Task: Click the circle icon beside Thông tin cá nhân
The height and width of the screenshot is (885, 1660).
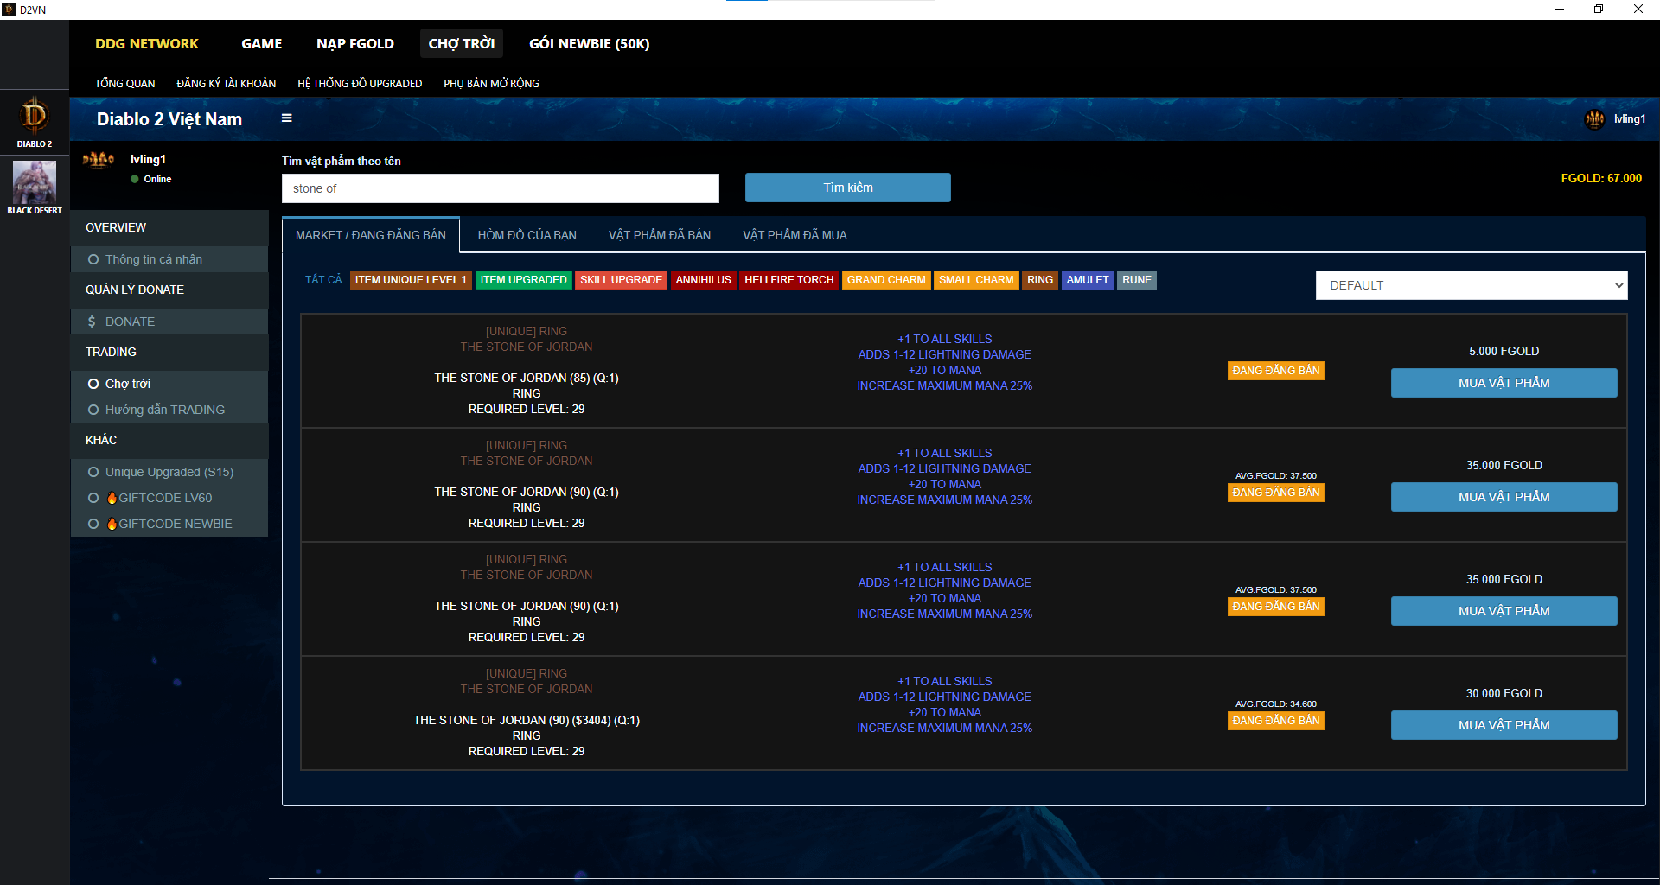Action: [93, 259]
